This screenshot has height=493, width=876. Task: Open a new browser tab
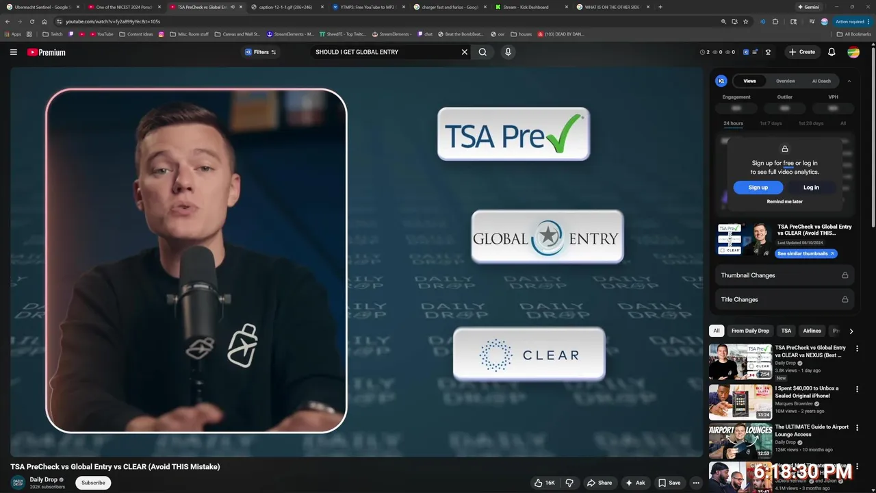[660, 7]
